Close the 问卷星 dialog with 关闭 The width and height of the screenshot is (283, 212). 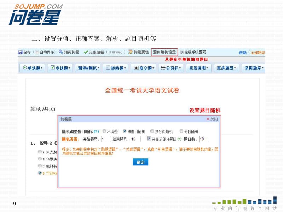pos(212,119)
